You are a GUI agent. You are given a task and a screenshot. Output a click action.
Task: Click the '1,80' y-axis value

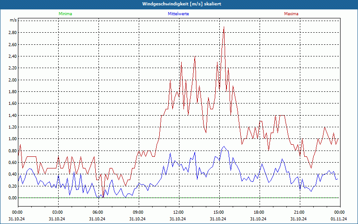click(x=13, y=92)
